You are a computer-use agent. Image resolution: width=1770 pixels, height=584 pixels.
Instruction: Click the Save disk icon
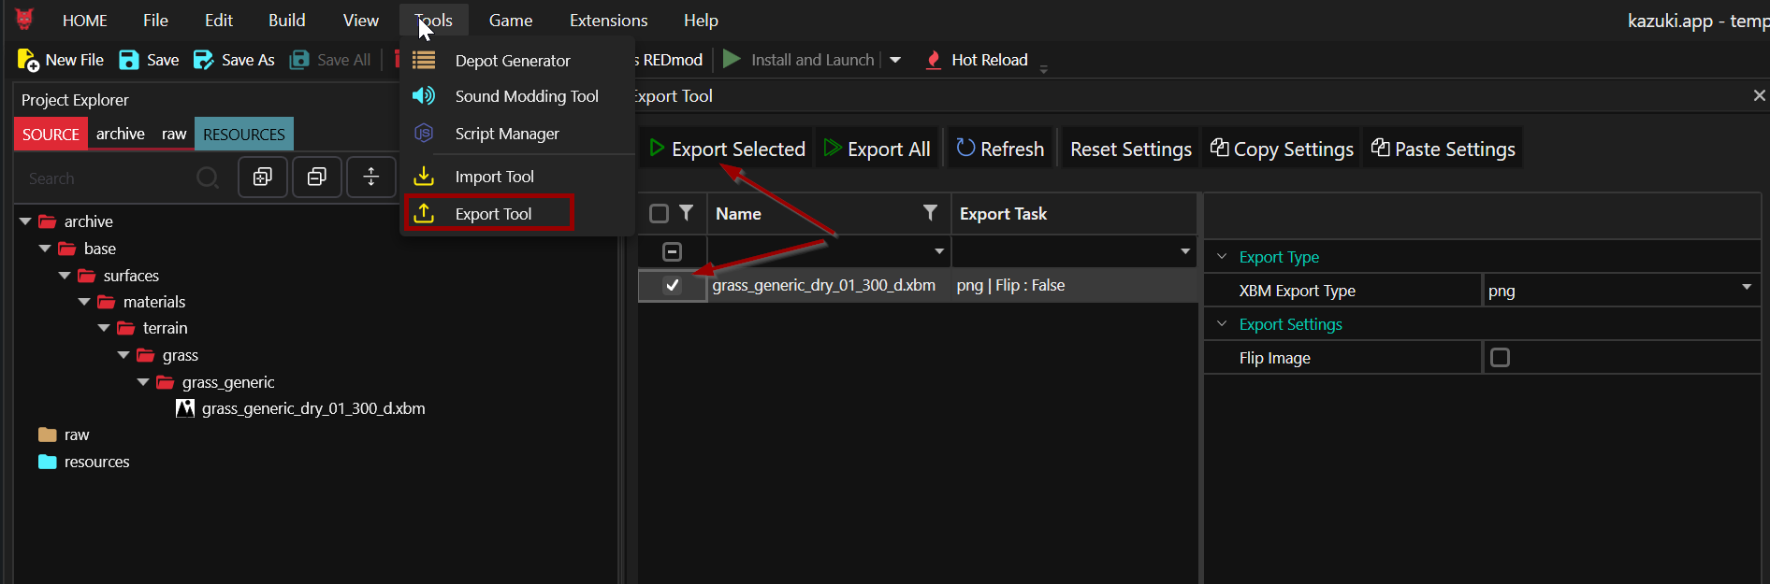point(129,61)
